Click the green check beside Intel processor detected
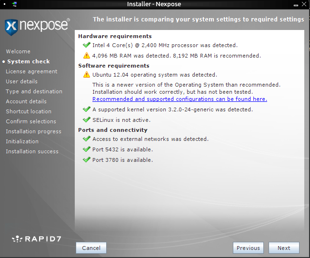310x258 pixels. click(86, 45)
